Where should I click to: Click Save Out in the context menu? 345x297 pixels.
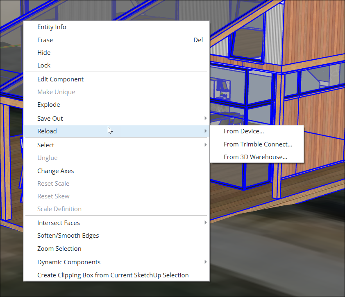point(50,118)
